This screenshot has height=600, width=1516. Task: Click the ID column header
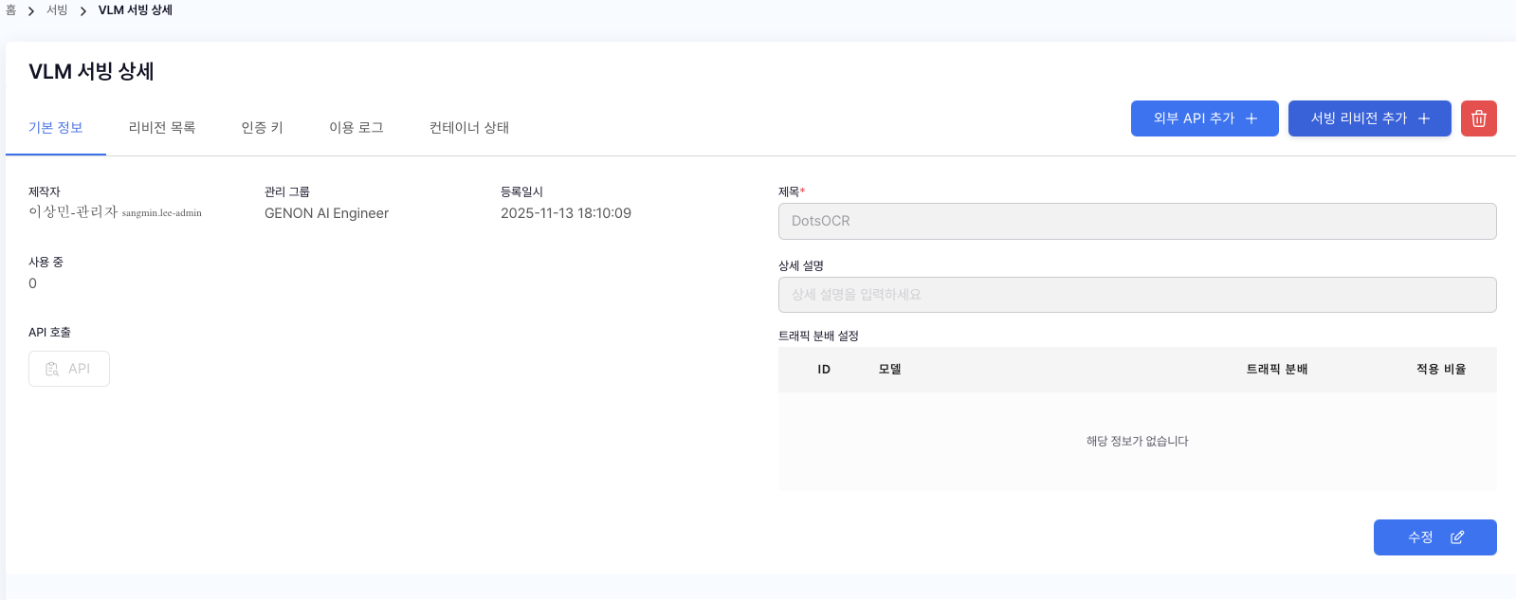click(823, 370)
